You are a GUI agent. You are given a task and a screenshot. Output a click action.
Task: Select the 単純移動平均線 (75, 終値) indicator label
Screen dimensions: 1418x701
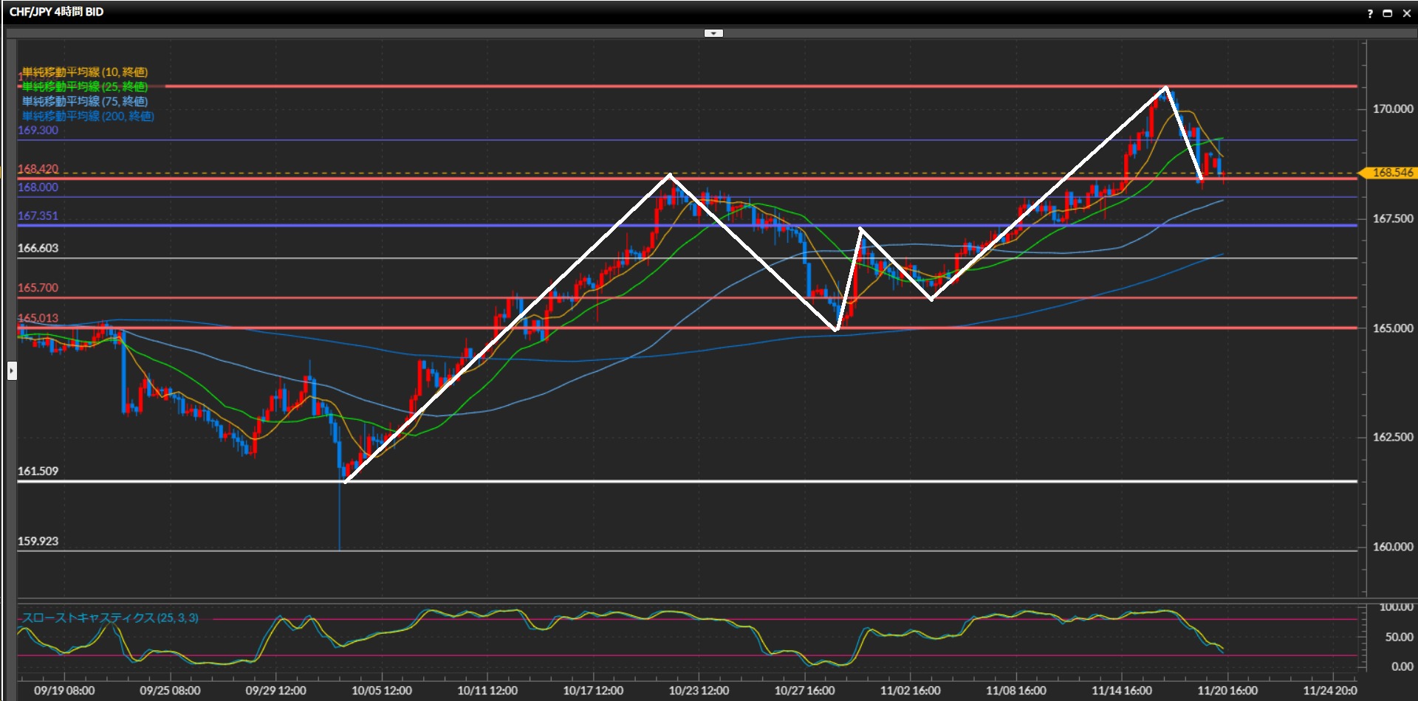coord(84,101)
